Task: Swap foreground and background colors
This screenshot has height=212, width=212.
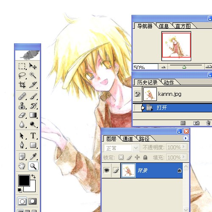Action: [33, 176]
